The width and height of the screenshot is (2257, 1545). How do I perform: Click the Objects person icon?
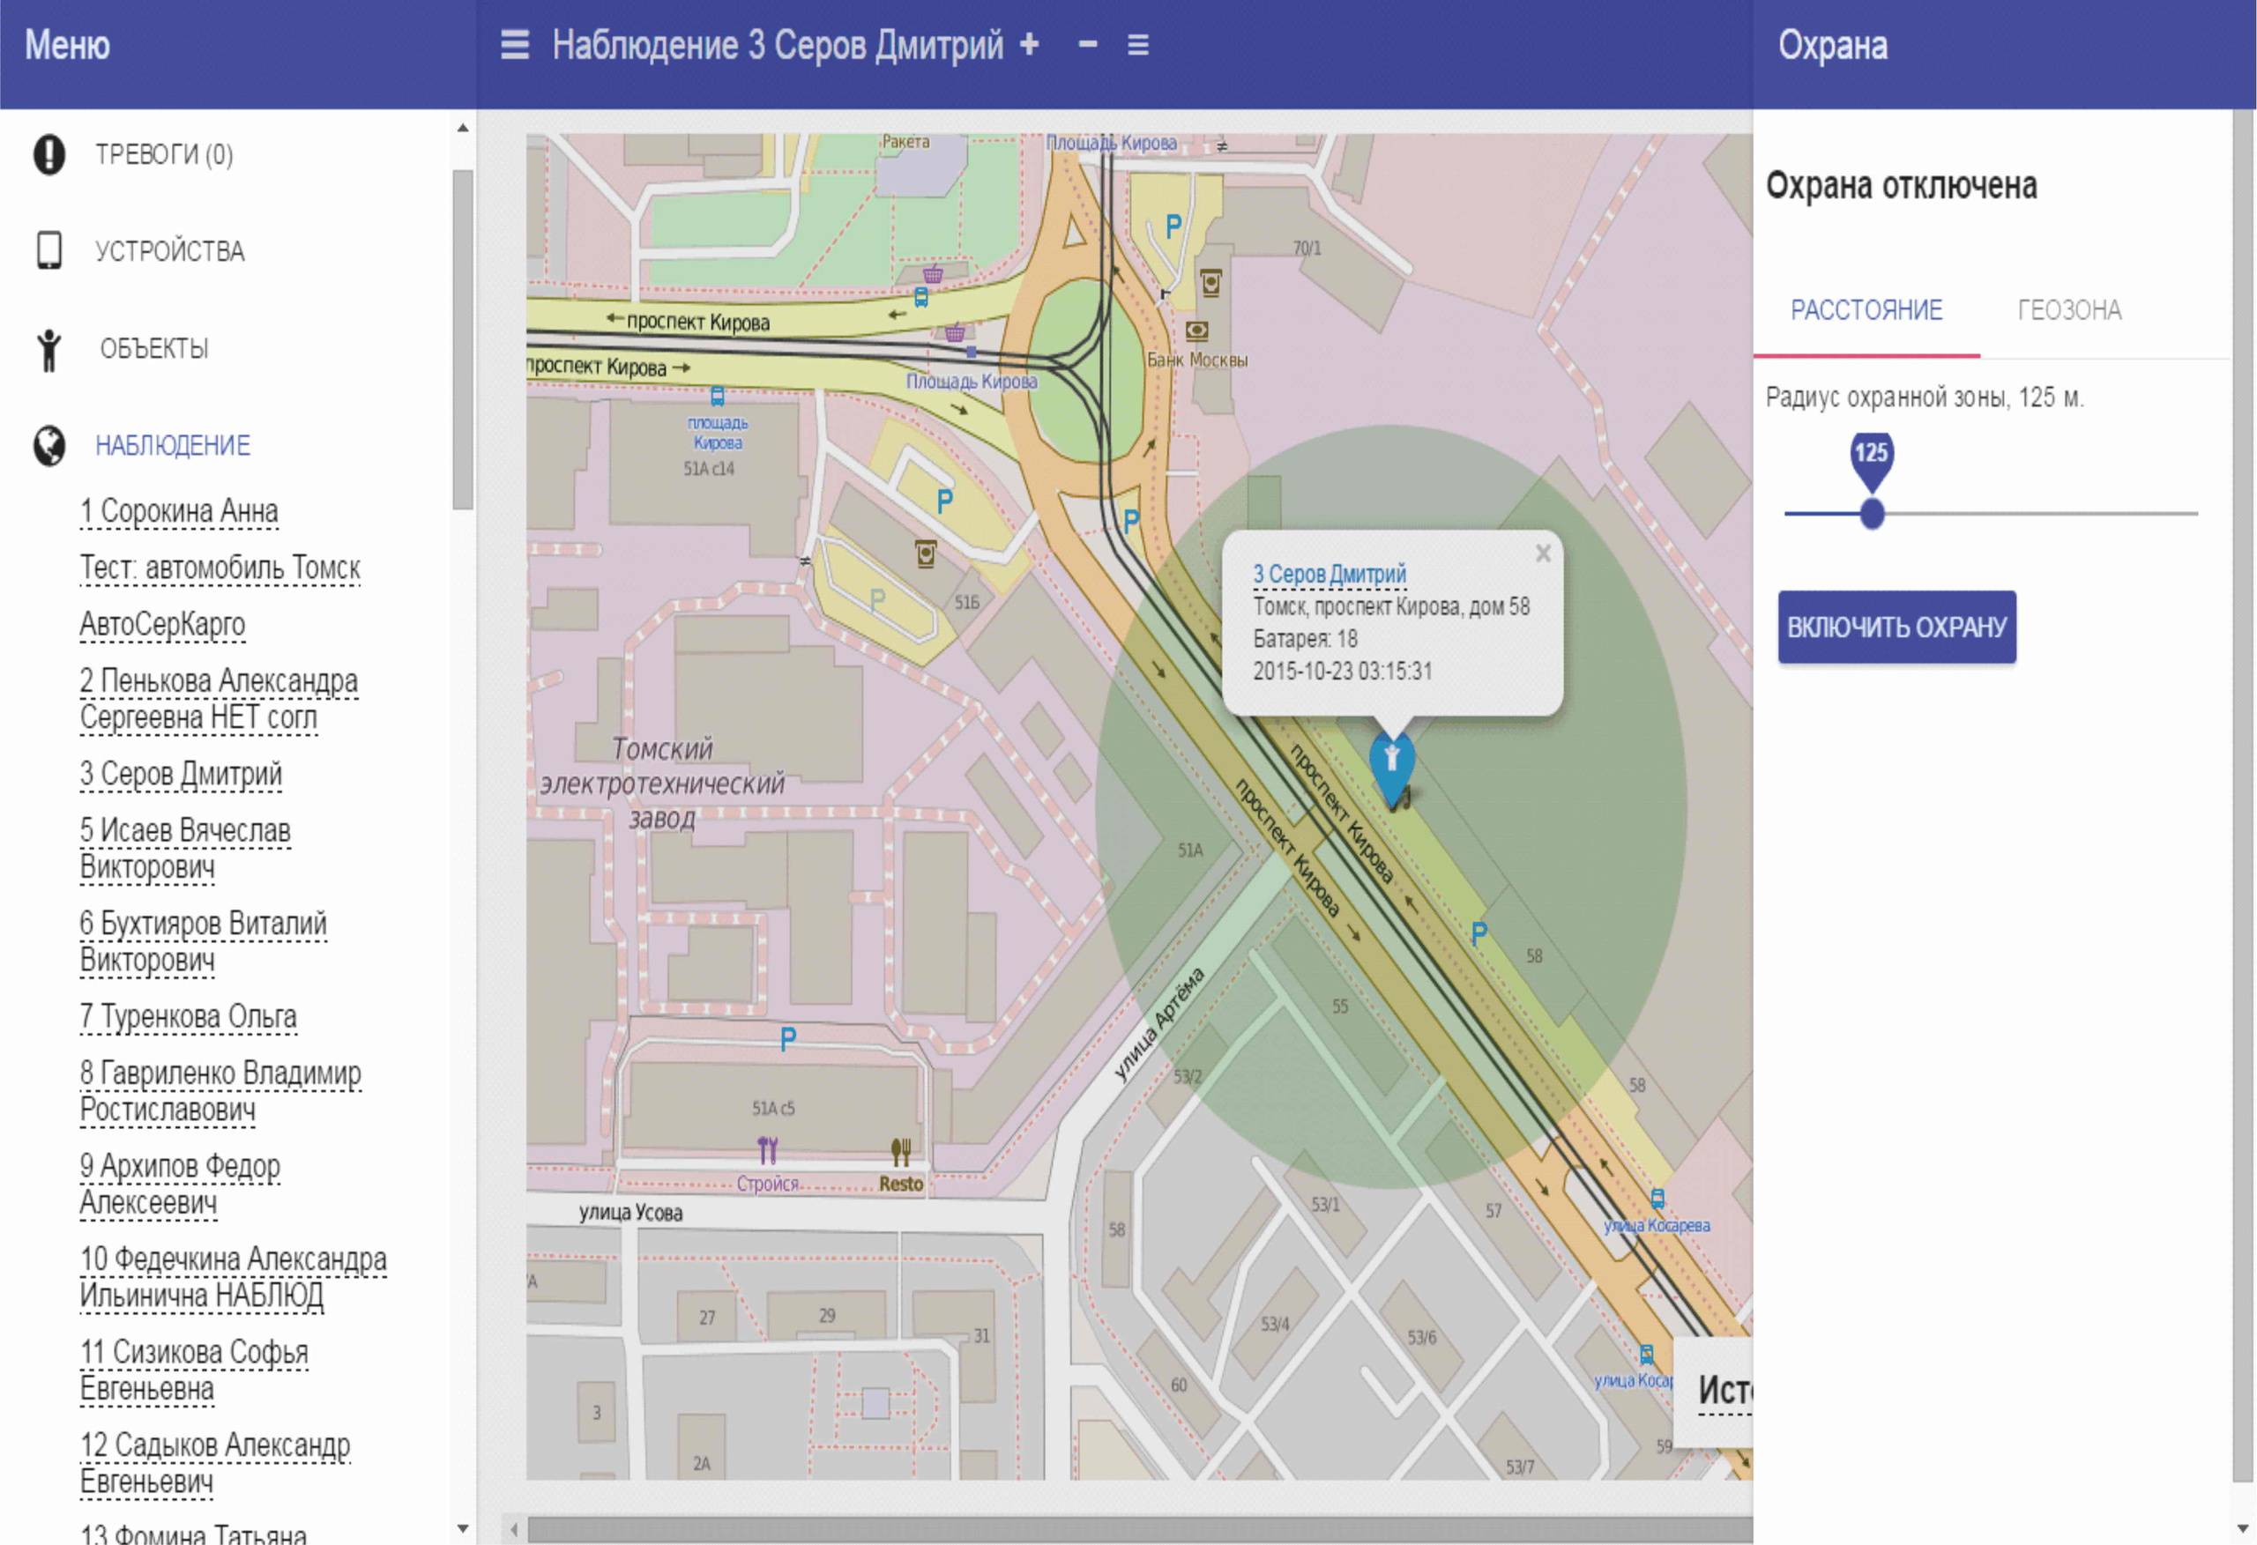point(48,350)
